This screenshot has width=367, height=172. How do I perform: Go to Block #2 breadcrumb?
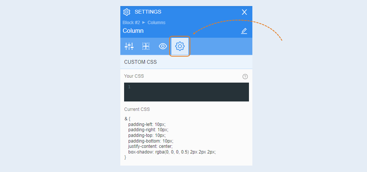131,23
